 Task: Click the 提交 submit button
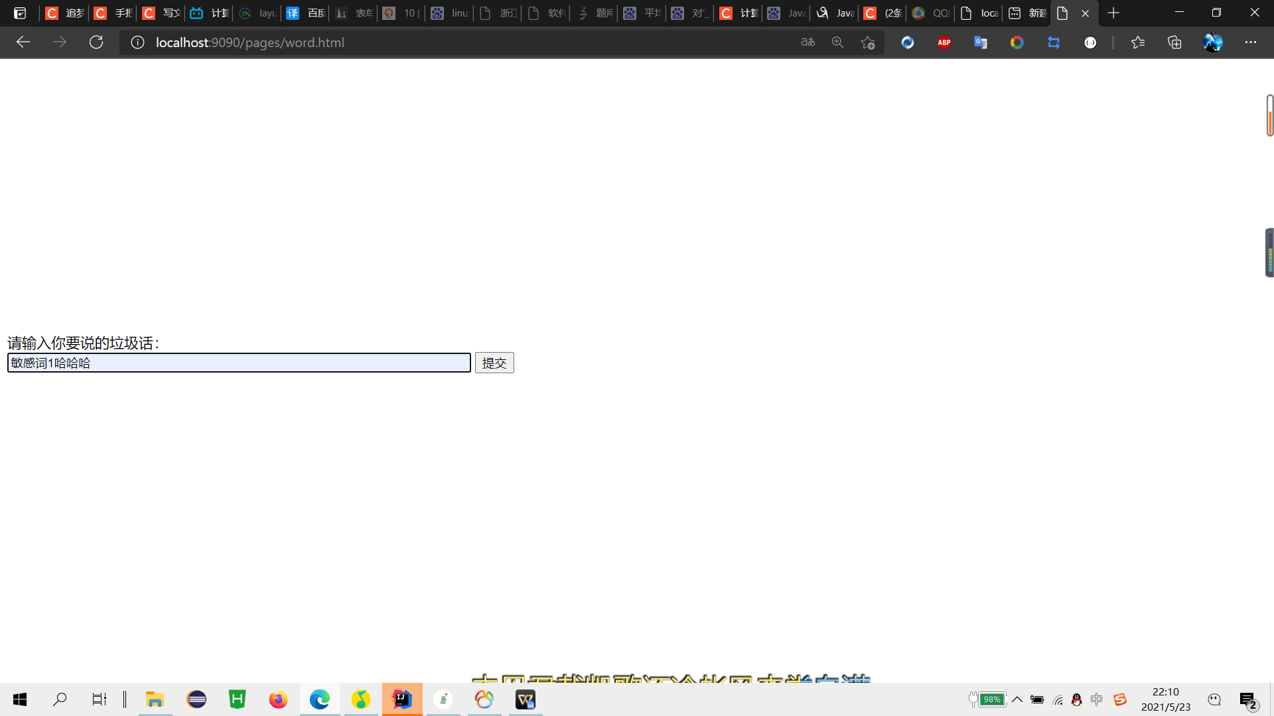tap(494, 363)
